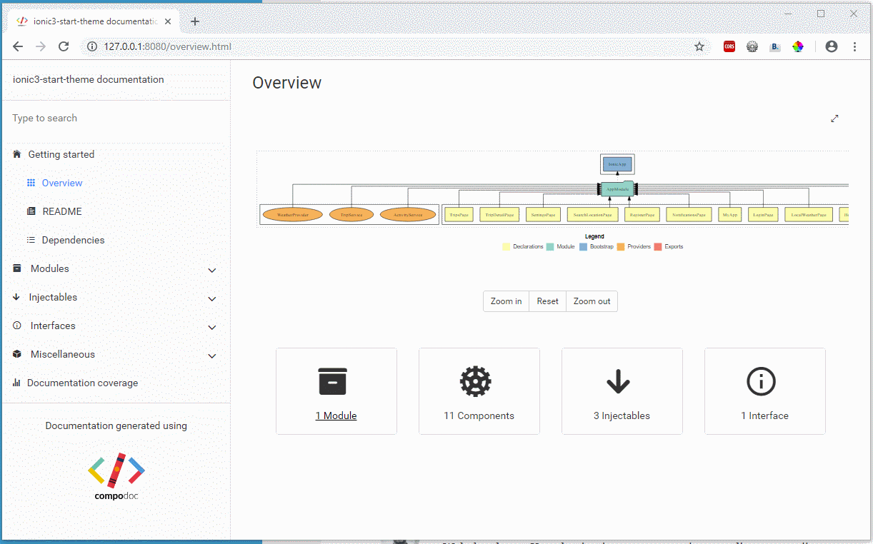This screenshot has width=873, height=544.
Task: Click the Module archive box icon
Action: [x=332, y=382]
